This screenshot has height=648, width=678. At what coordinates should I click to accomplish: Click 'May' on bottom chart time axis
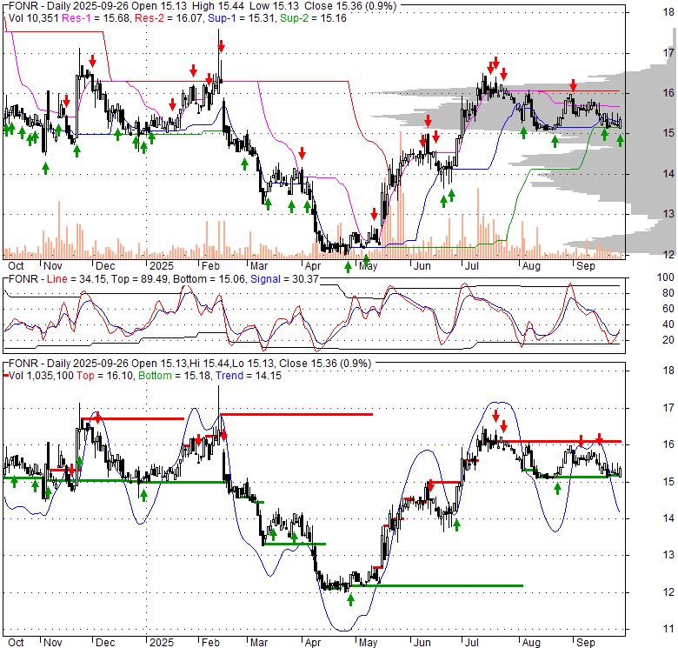[x=368, y=643]
